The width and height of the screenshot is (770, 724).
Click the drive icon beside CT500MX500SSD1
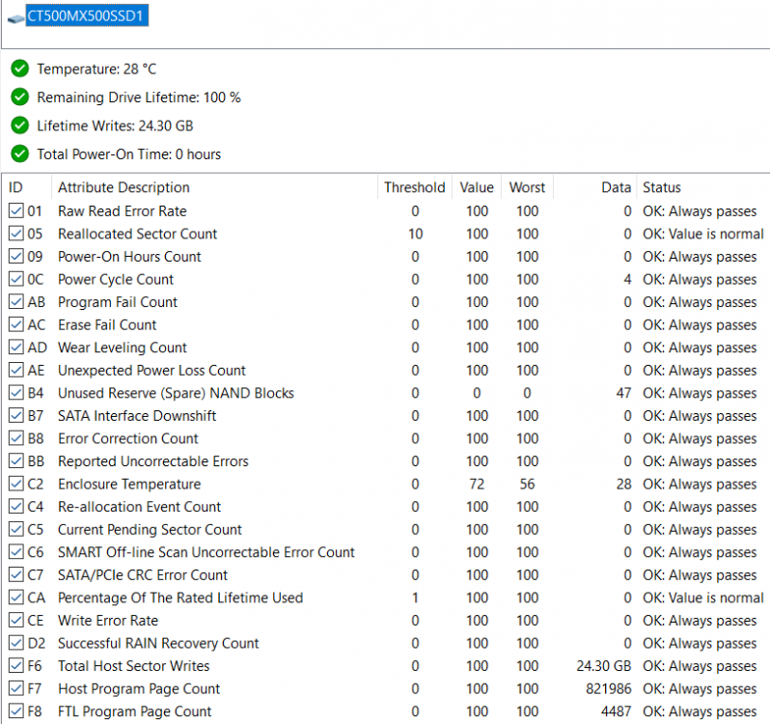[x=15, y=18]
